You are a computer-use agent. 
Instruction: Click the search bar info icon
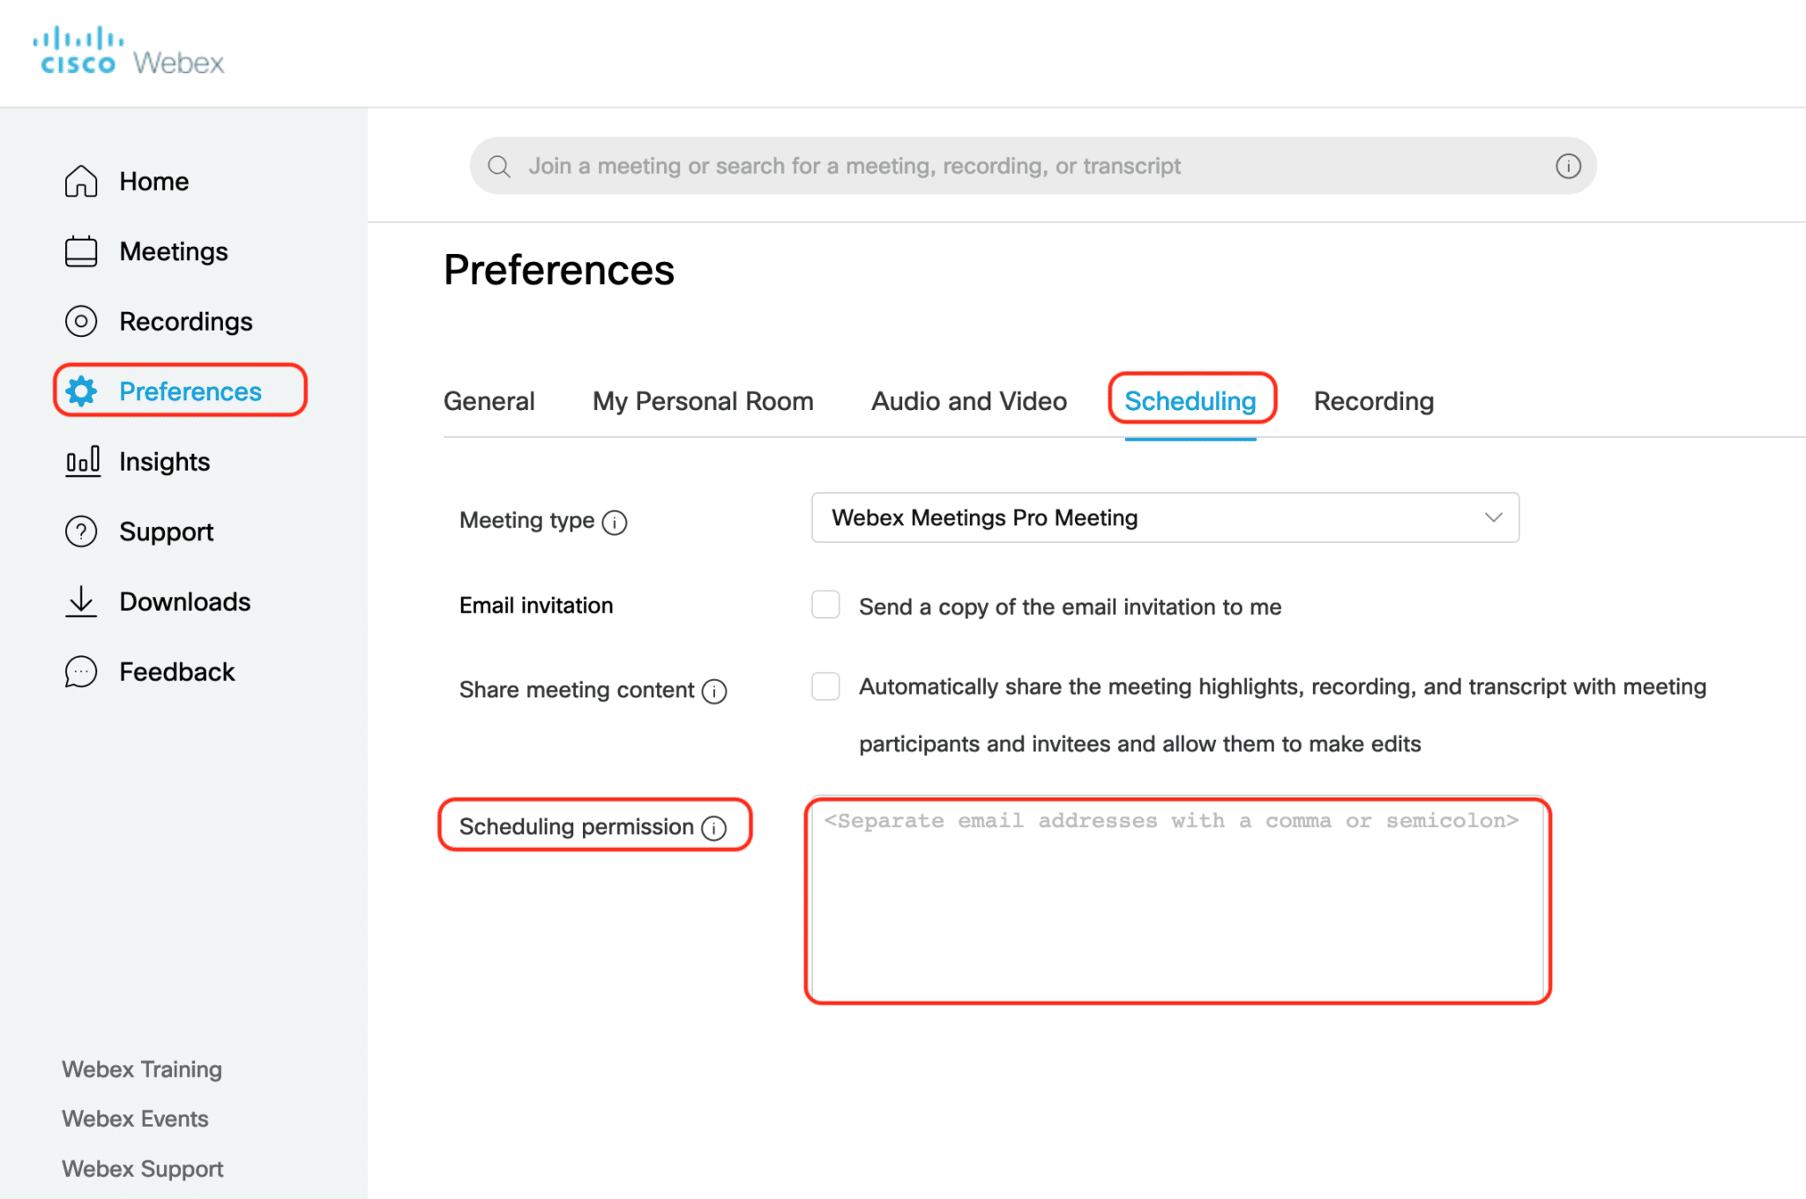click(1568, 165)
